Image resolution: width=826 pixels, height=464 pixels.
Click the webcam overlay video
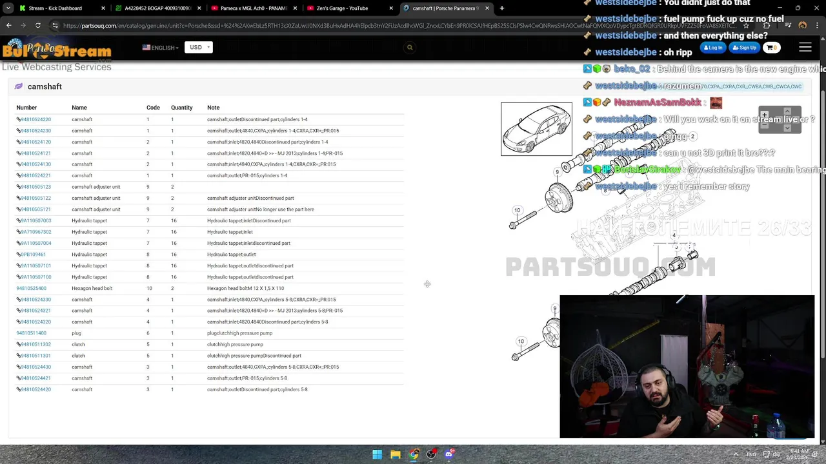click(x=687, y=367)
